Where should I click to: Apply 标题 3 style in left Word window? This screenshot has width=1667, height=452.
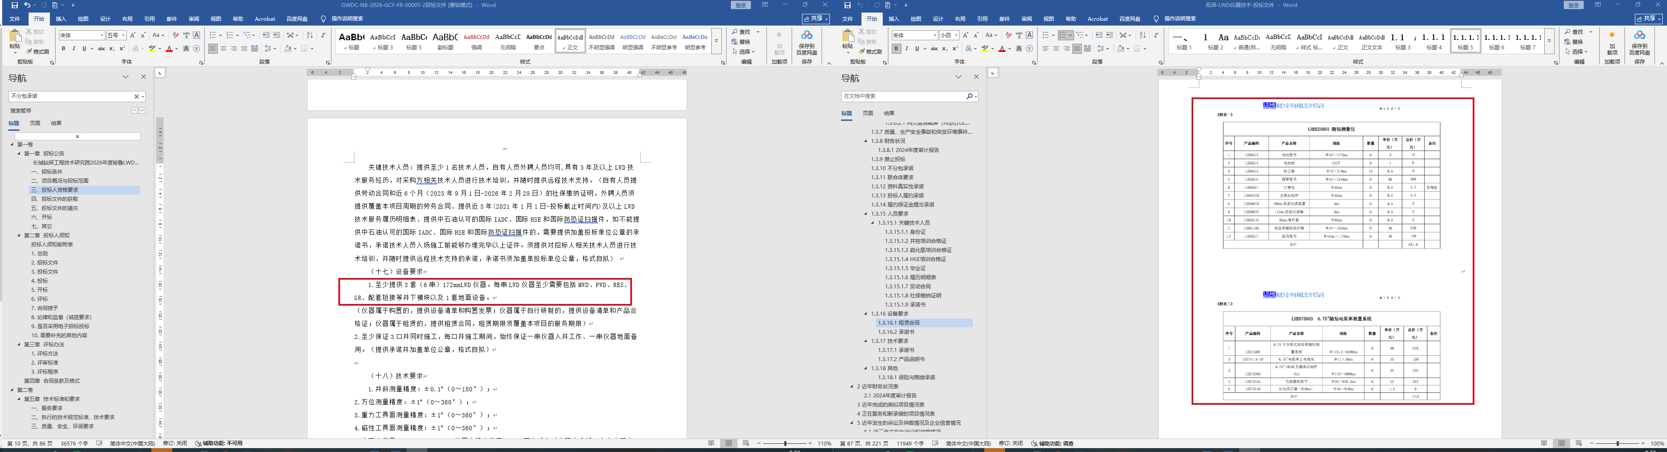tap(383, 41)
